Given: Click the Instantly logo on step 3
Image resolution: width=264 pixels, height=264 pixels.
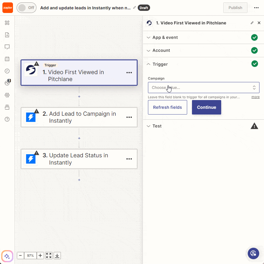Looking at the screenshot, I should tap(31, 159).
